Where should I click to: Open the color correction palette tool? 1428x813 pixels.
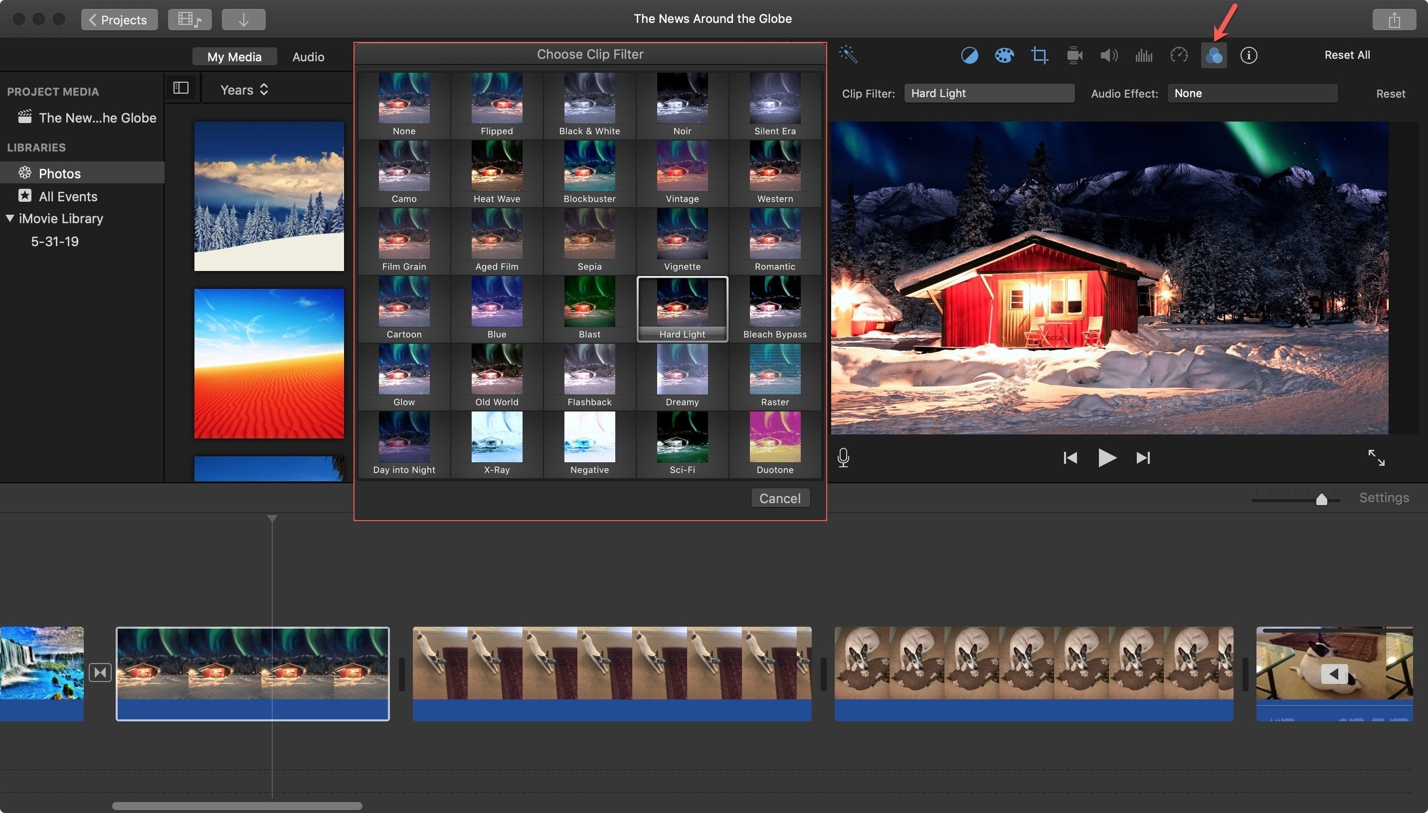click(1004, 55)
